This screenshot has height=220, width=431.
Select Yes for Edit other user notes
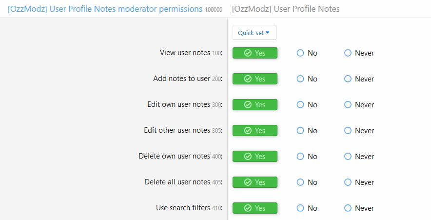255,130
